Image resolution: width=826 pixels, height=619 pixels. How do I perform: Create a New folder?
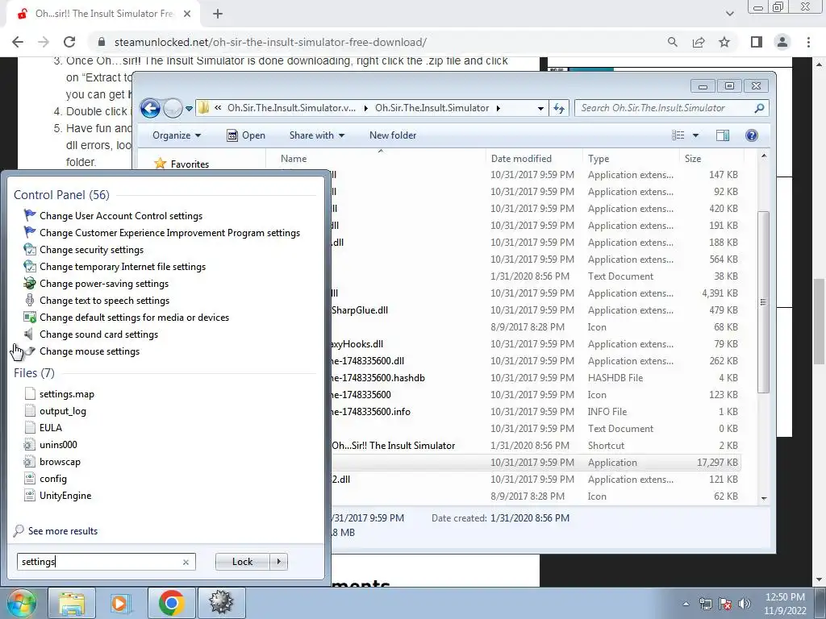393,135
